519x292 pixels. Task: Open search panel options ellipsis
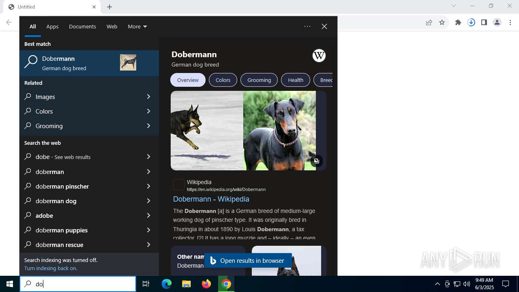tap(307, 26)
